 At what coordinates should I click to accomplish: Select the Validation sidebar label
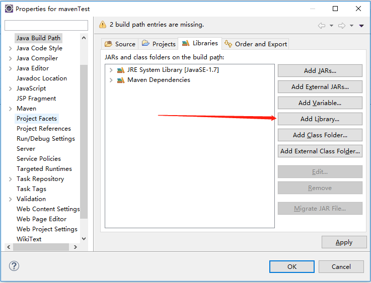tap(31, 199)
